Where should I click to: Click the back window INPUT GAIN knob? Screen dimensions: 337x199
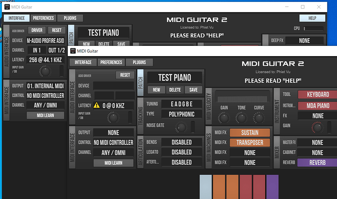(45, 72)
